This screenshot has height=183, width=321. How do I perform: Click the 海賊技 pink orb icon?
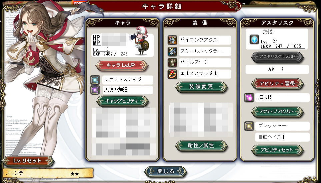249,98
